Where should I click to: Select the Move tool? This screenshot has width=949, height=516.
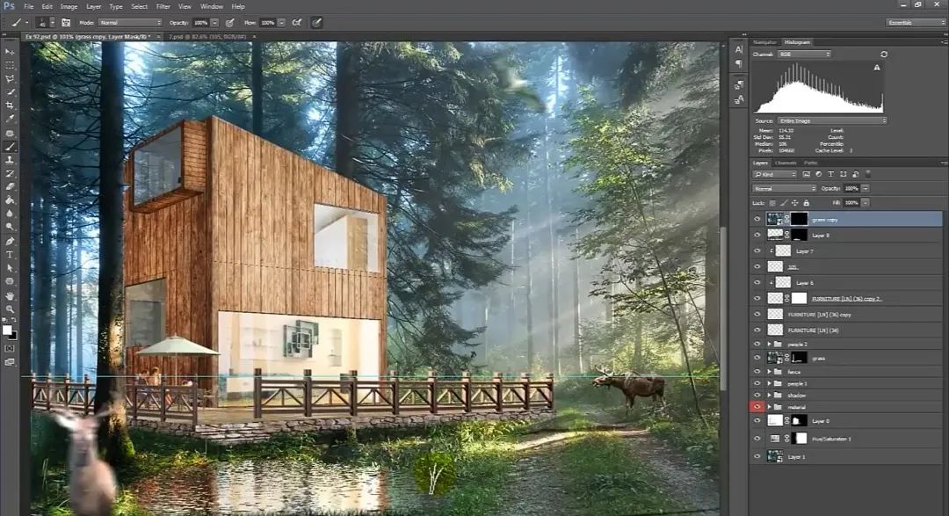[x=11, y=52]
